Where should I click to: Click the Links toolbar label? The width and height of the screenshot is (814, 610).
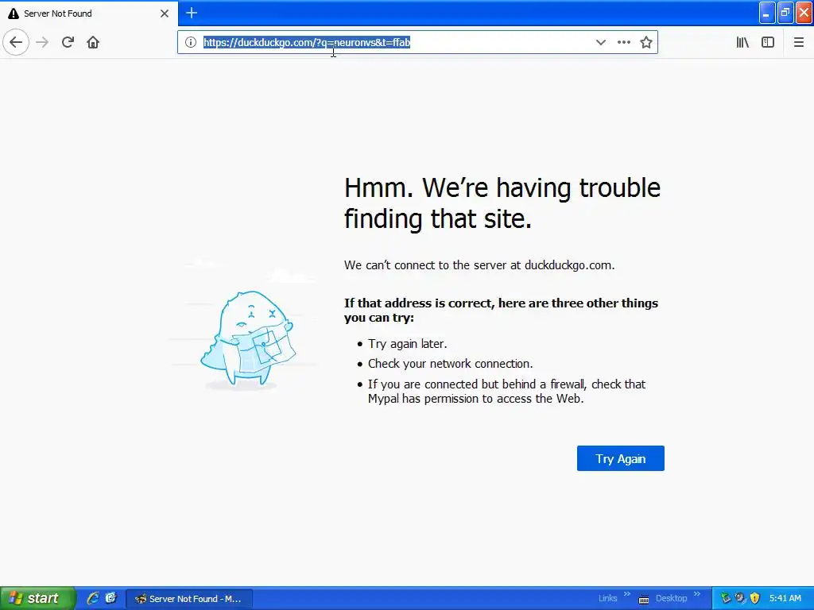coord(607,599)
